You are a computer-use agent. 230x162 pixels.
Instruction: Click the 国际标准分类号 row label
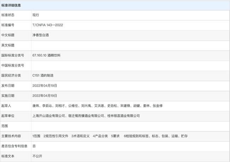point(13,55)
